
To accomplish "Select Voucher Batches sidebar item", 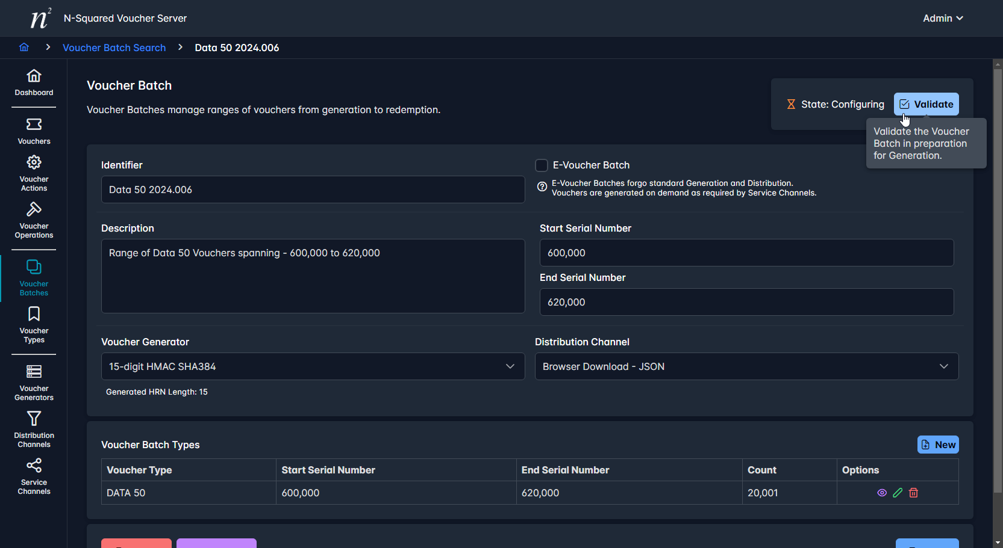I will [x=34, y=278].
